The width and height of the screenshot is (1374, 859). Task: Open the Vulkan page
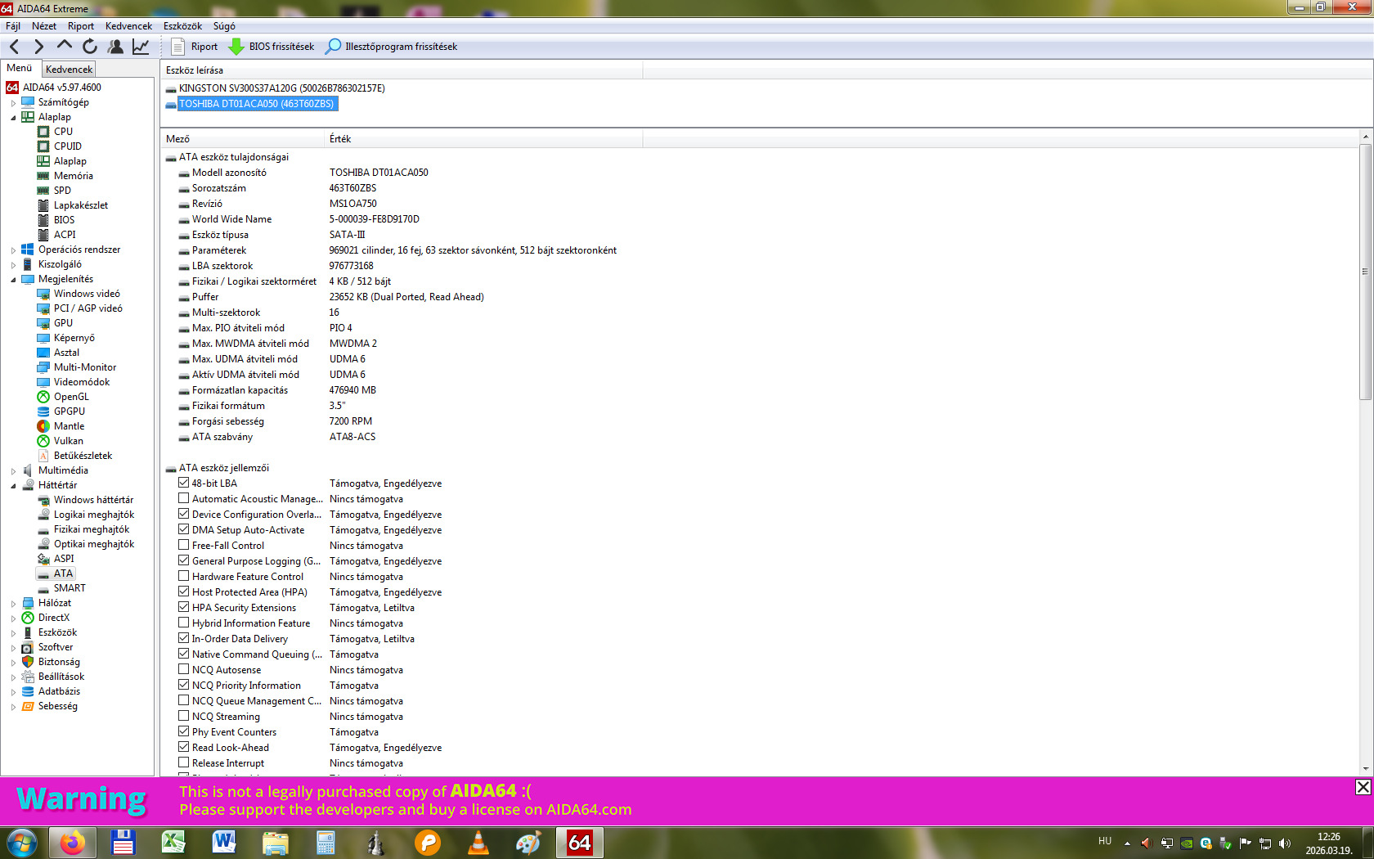(68, 441)
